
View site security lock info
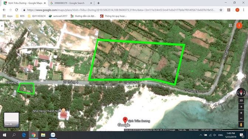[x=24, y=10]
